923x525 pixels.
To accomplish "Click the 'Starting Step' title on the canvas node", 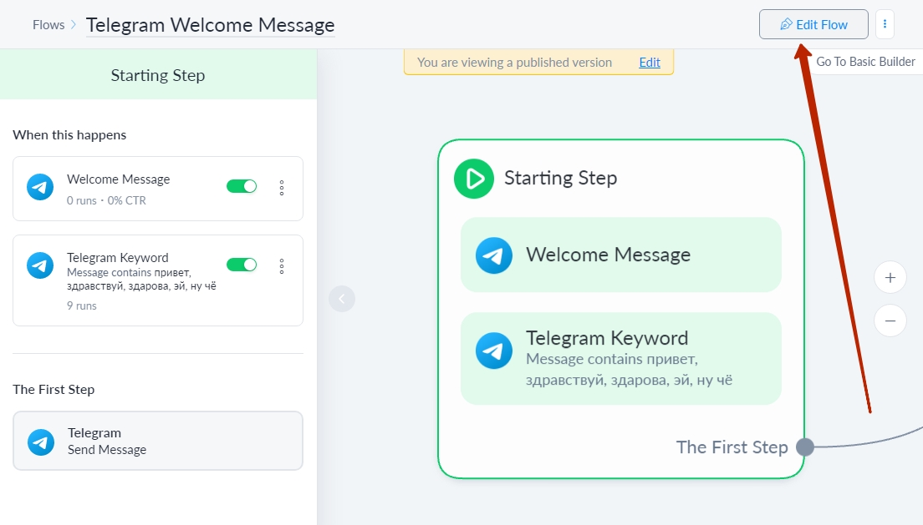I will click(560, 178).
